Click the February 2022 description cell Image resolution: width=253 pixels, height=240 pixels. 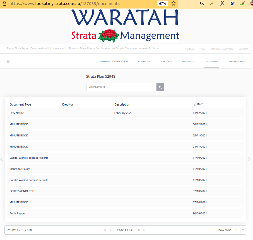pos(123,113)
